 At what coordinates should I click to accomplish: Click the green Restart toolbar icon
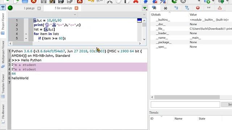(x=174, y=1)
